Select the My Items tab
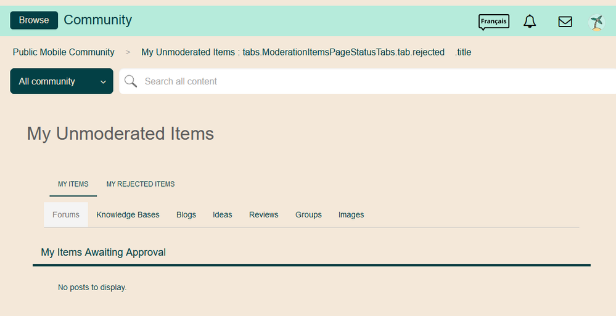 point(73,184)
